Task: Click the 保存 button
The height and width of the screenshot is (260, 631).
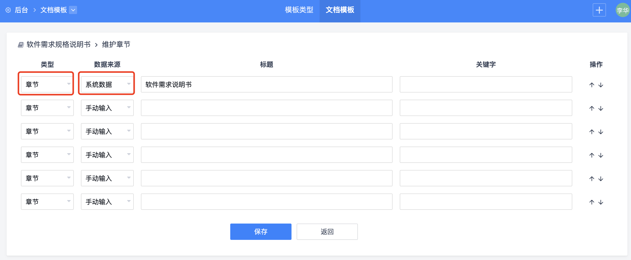Action: pos(261,232)
